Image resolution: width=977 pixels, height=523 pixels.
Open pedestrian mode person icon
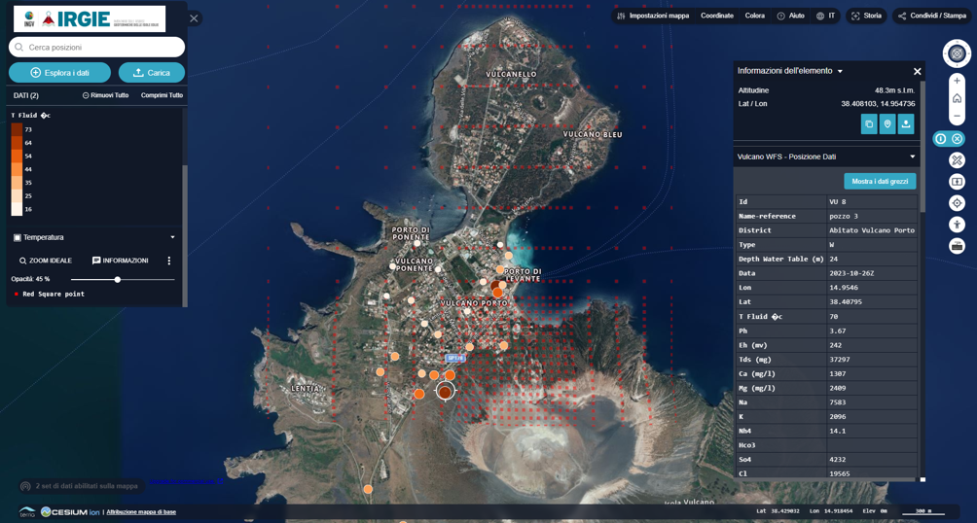pyautogui.click(x=958, y=225)
